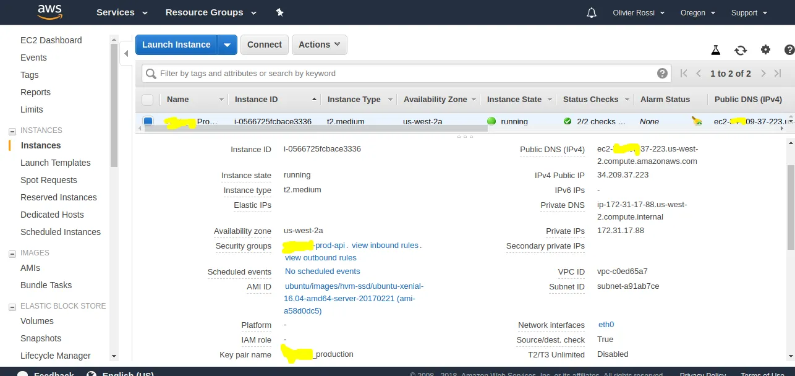Open Snapshots in sidebar

pos(41,338)
